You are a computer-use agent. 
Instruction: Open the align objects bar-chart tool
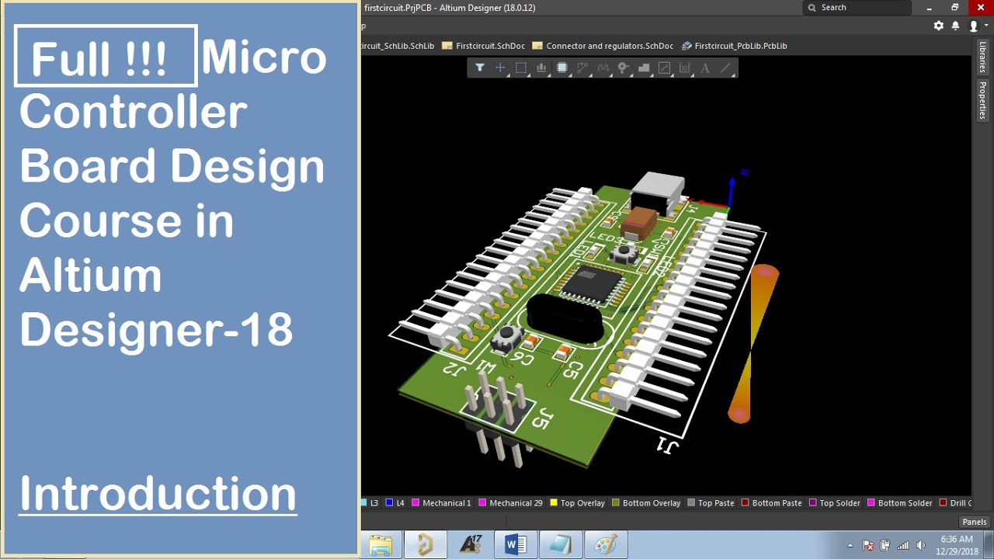pyautogui.click(x=541, y=68)
